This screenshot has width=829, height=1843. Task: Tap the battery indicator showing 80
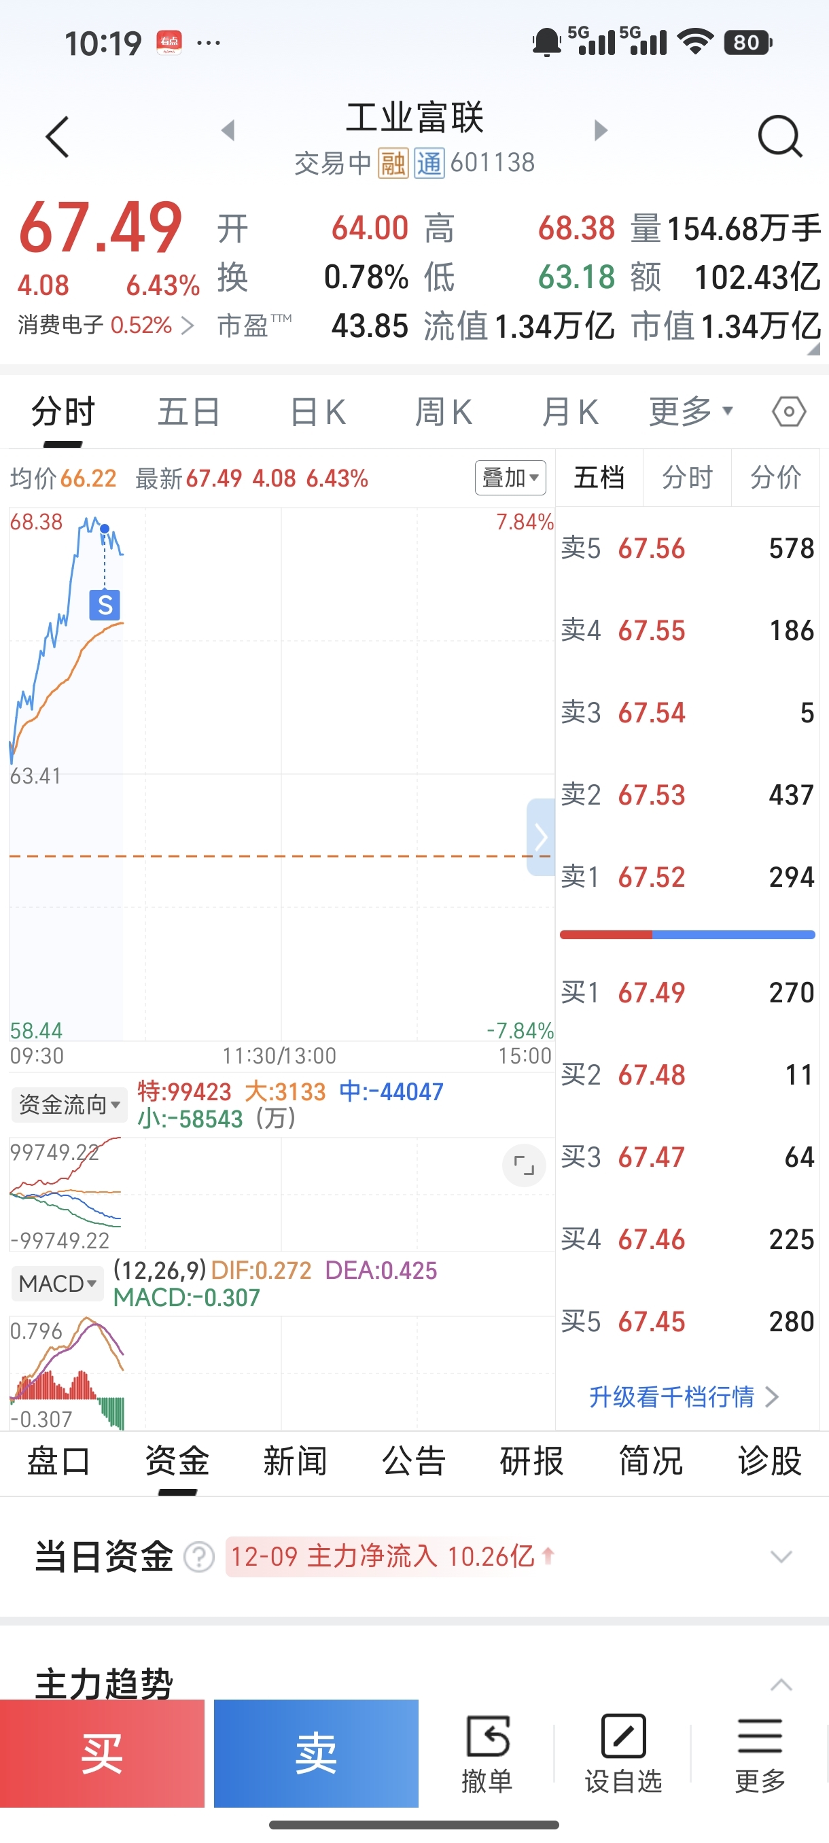click(747, 42)
